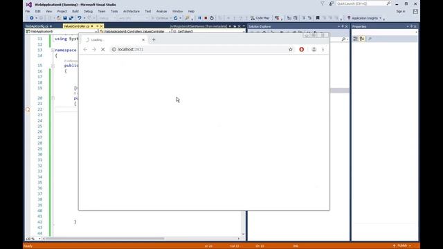Refresh browser link icon in toolbar
The height and width of the screenshot is (249, 443).
point(175,18)
